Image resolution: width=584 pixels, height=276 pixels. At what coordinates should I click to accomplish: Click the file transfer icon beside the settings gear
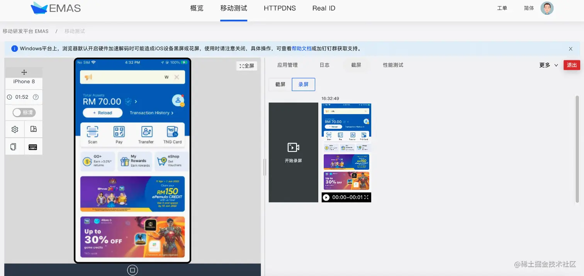coord(33,130)
